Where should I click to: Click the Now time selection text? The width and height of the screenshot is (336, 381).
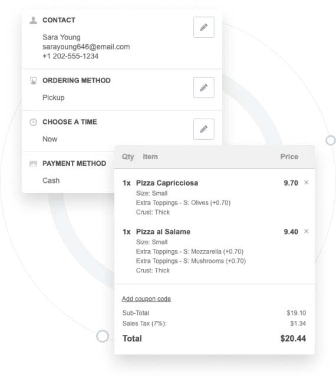(50, 139)
